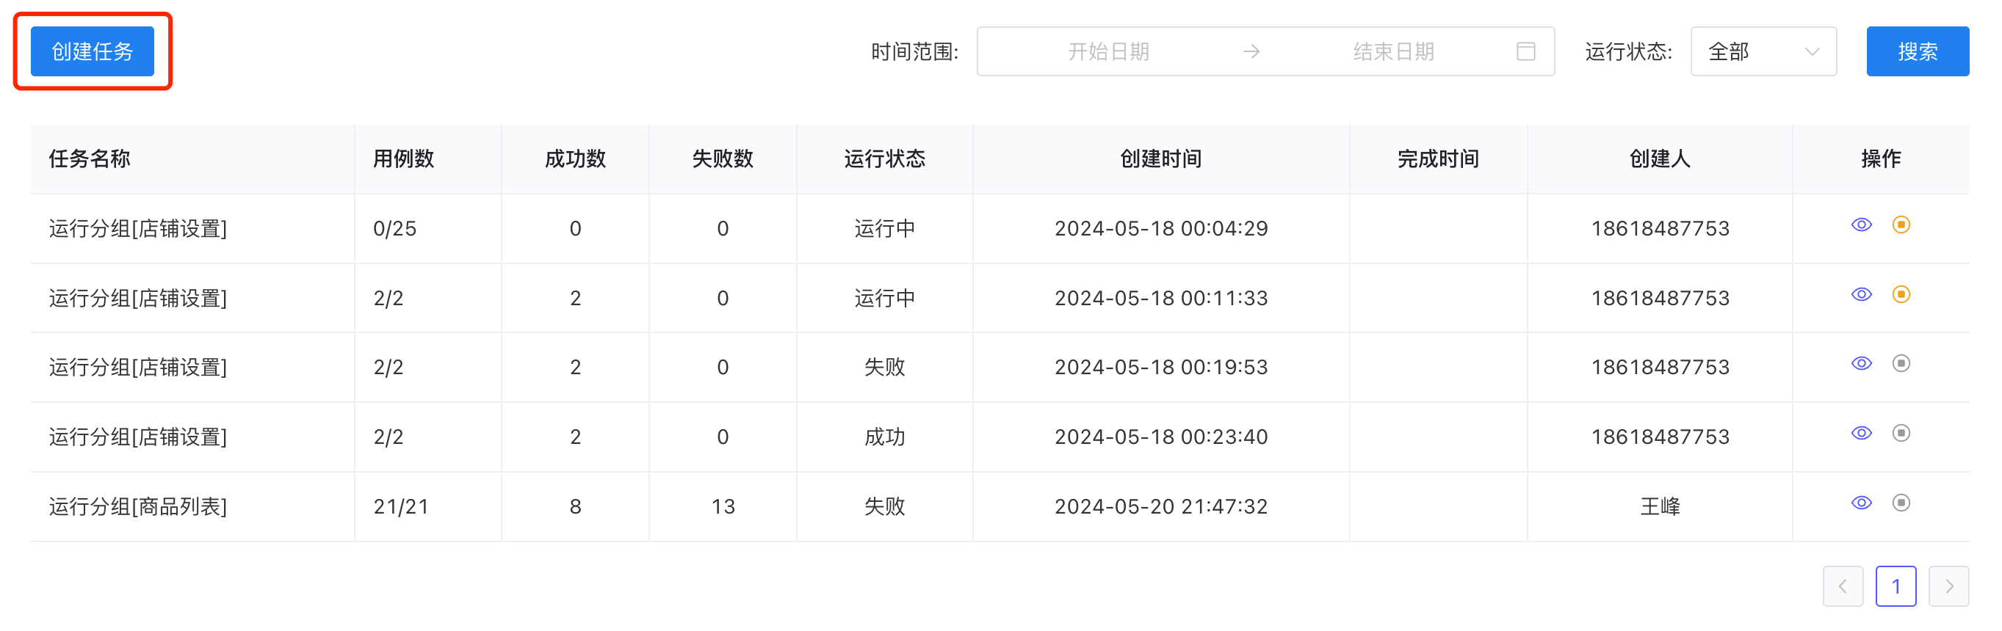Viewport: 2002px width, 631px height.
Task: Stop the running task created at 00:11:33
Action: [x=1900, y=295]
